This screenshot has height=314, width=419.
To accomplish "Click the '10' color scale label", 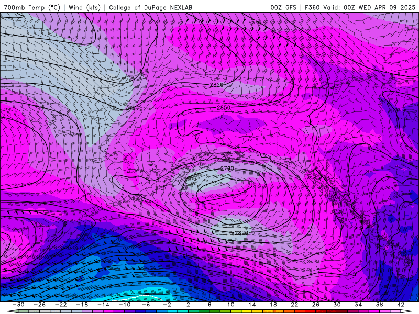I will pyautogui.click(x=230, y=305).
